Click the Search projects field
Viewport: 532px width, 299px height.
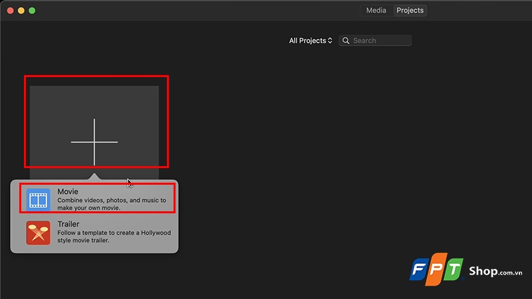375,41
